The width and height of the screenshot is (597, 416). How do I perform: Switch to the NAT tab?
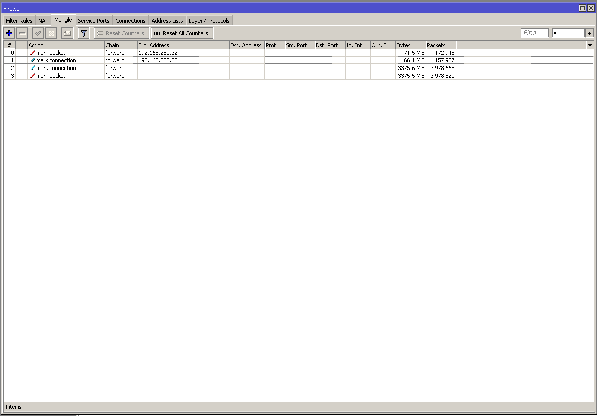[x=43, y=21]
